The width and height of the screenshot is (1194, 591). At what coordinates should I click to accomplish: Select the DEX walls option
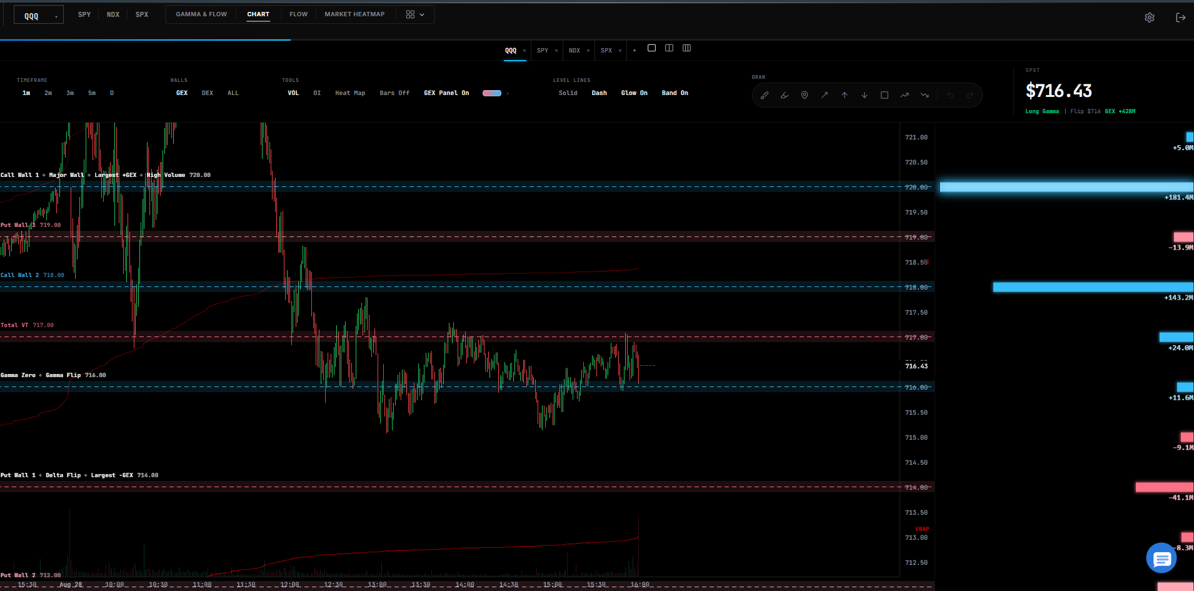tap(208, 93)
